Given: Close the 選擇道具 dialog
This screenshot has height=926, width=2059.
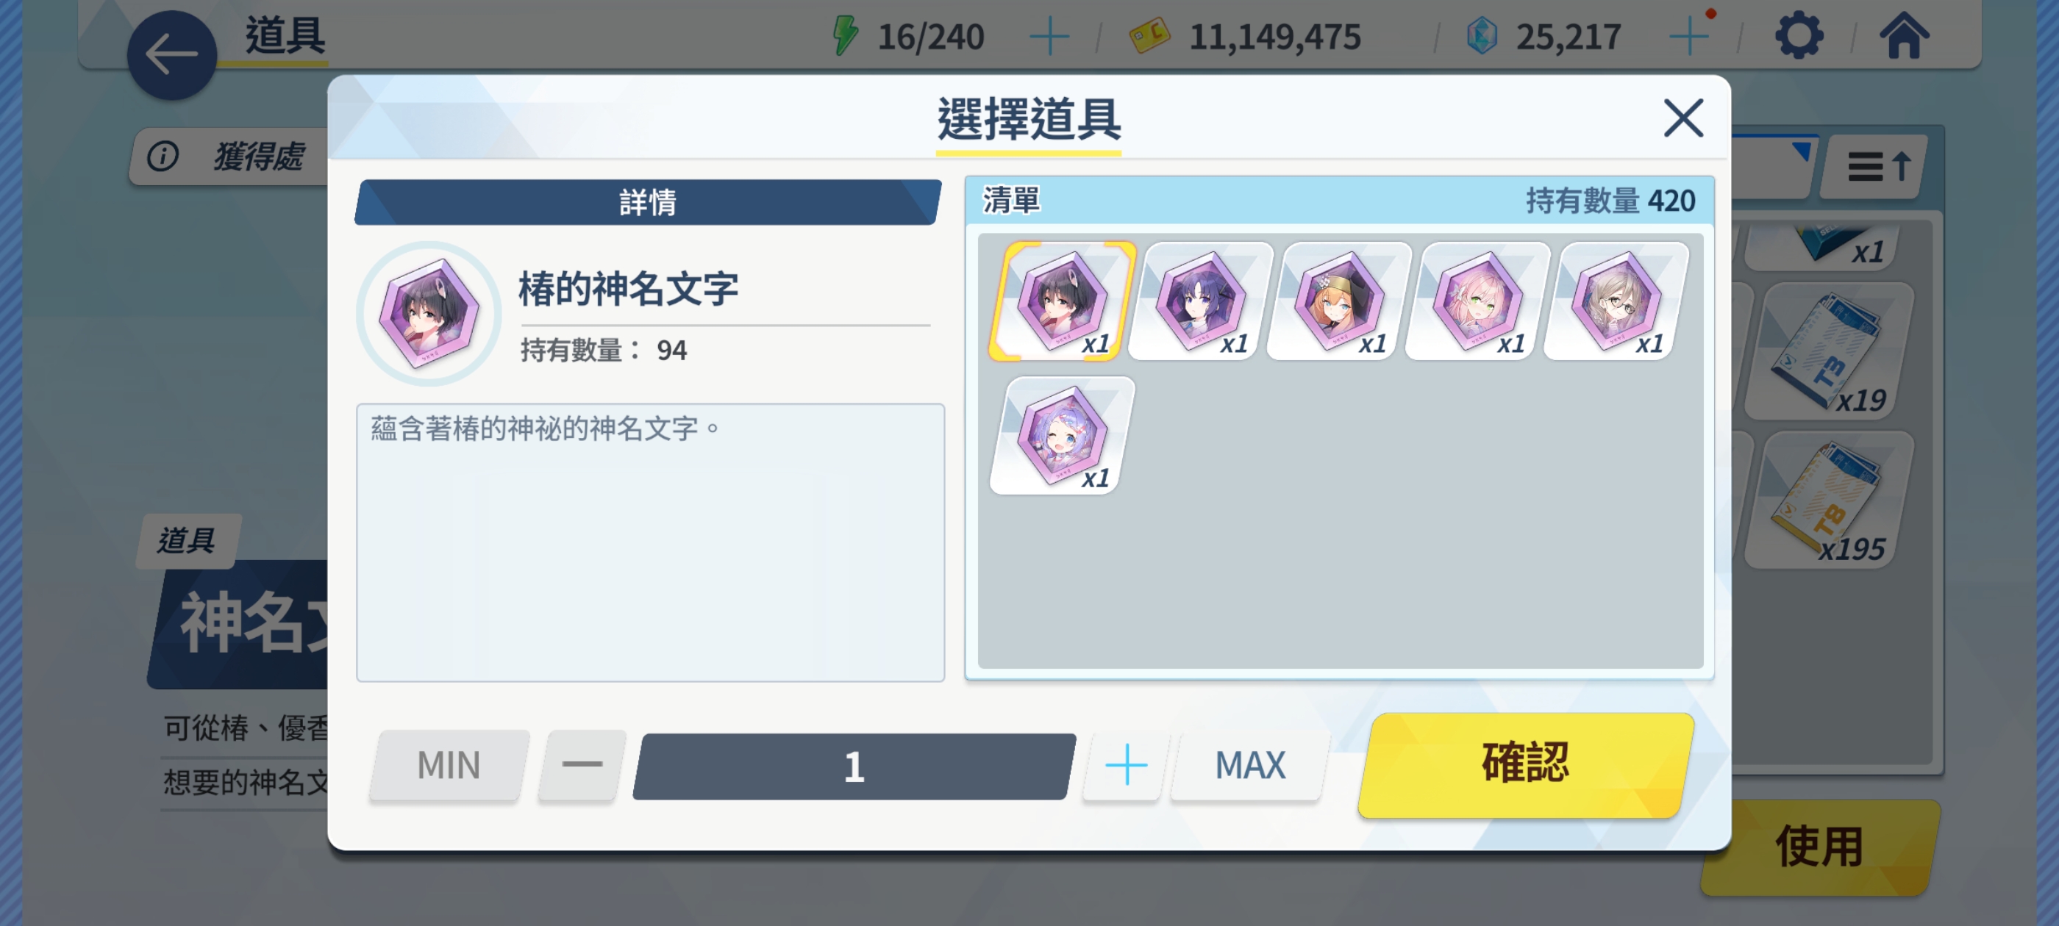Looking at the screenshot, I should 1683,118.
